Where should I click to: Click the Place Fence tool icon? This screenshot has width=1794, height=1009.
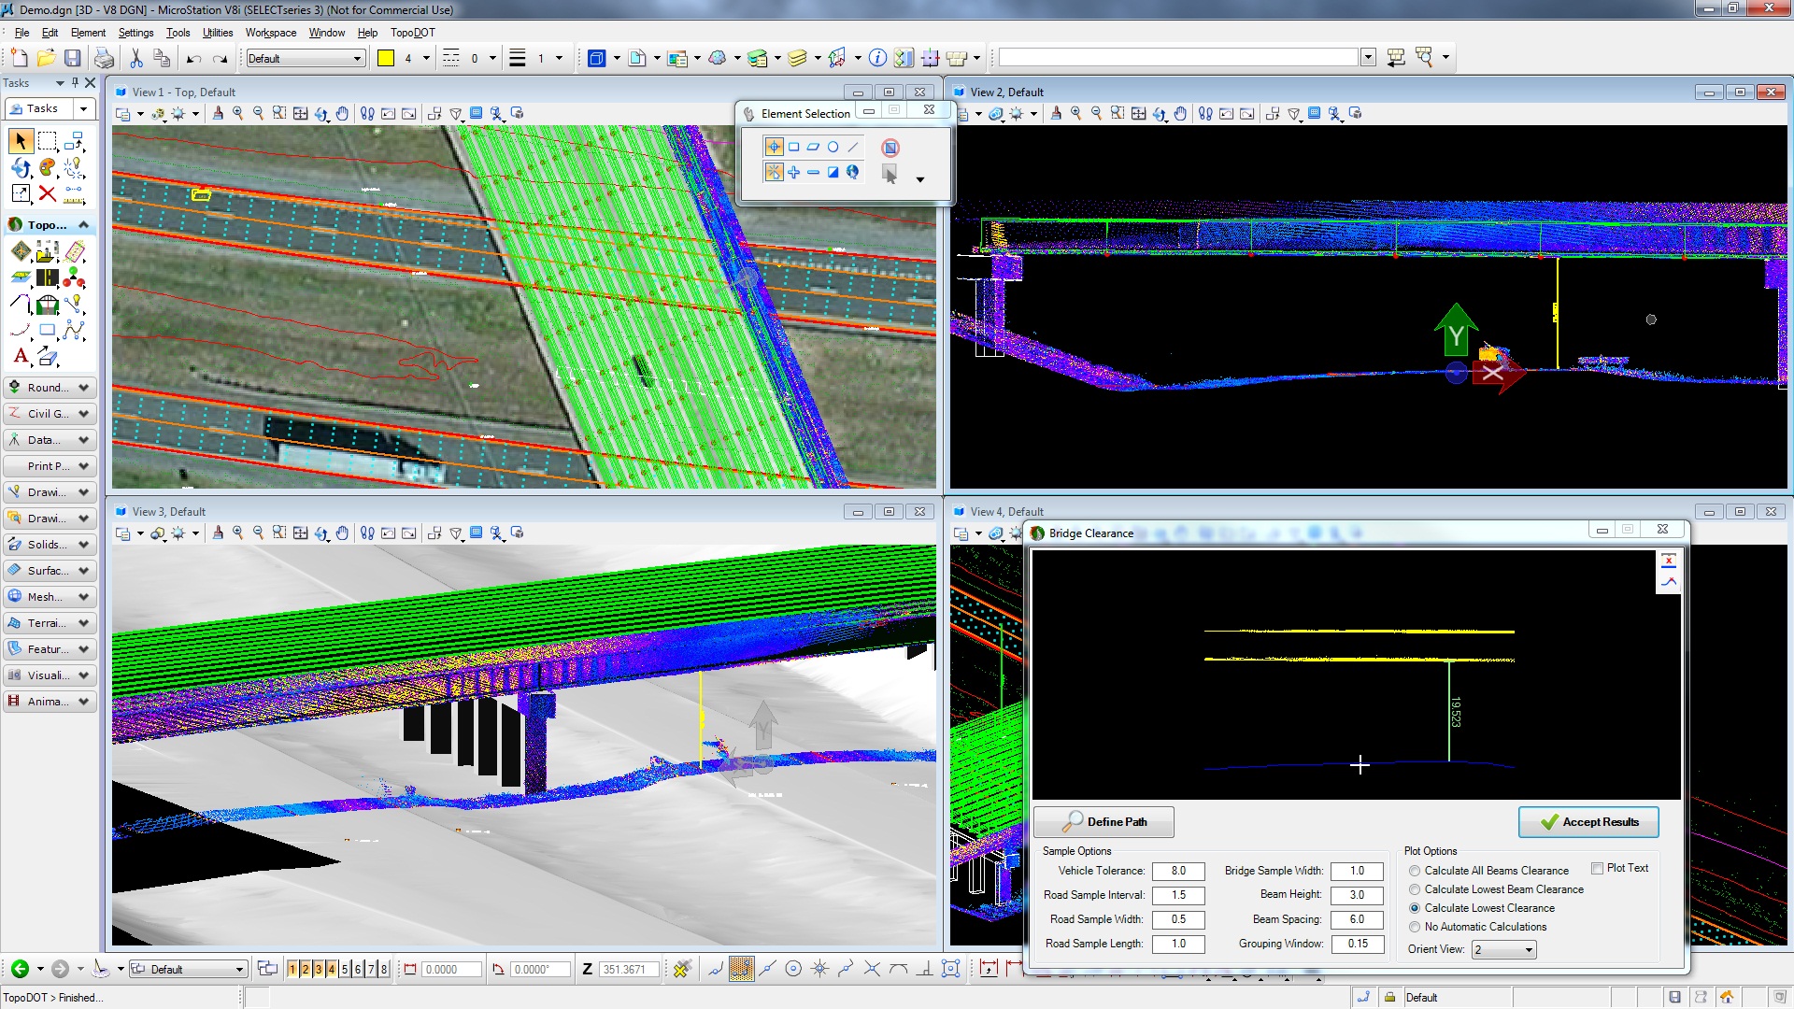[48, 141]
